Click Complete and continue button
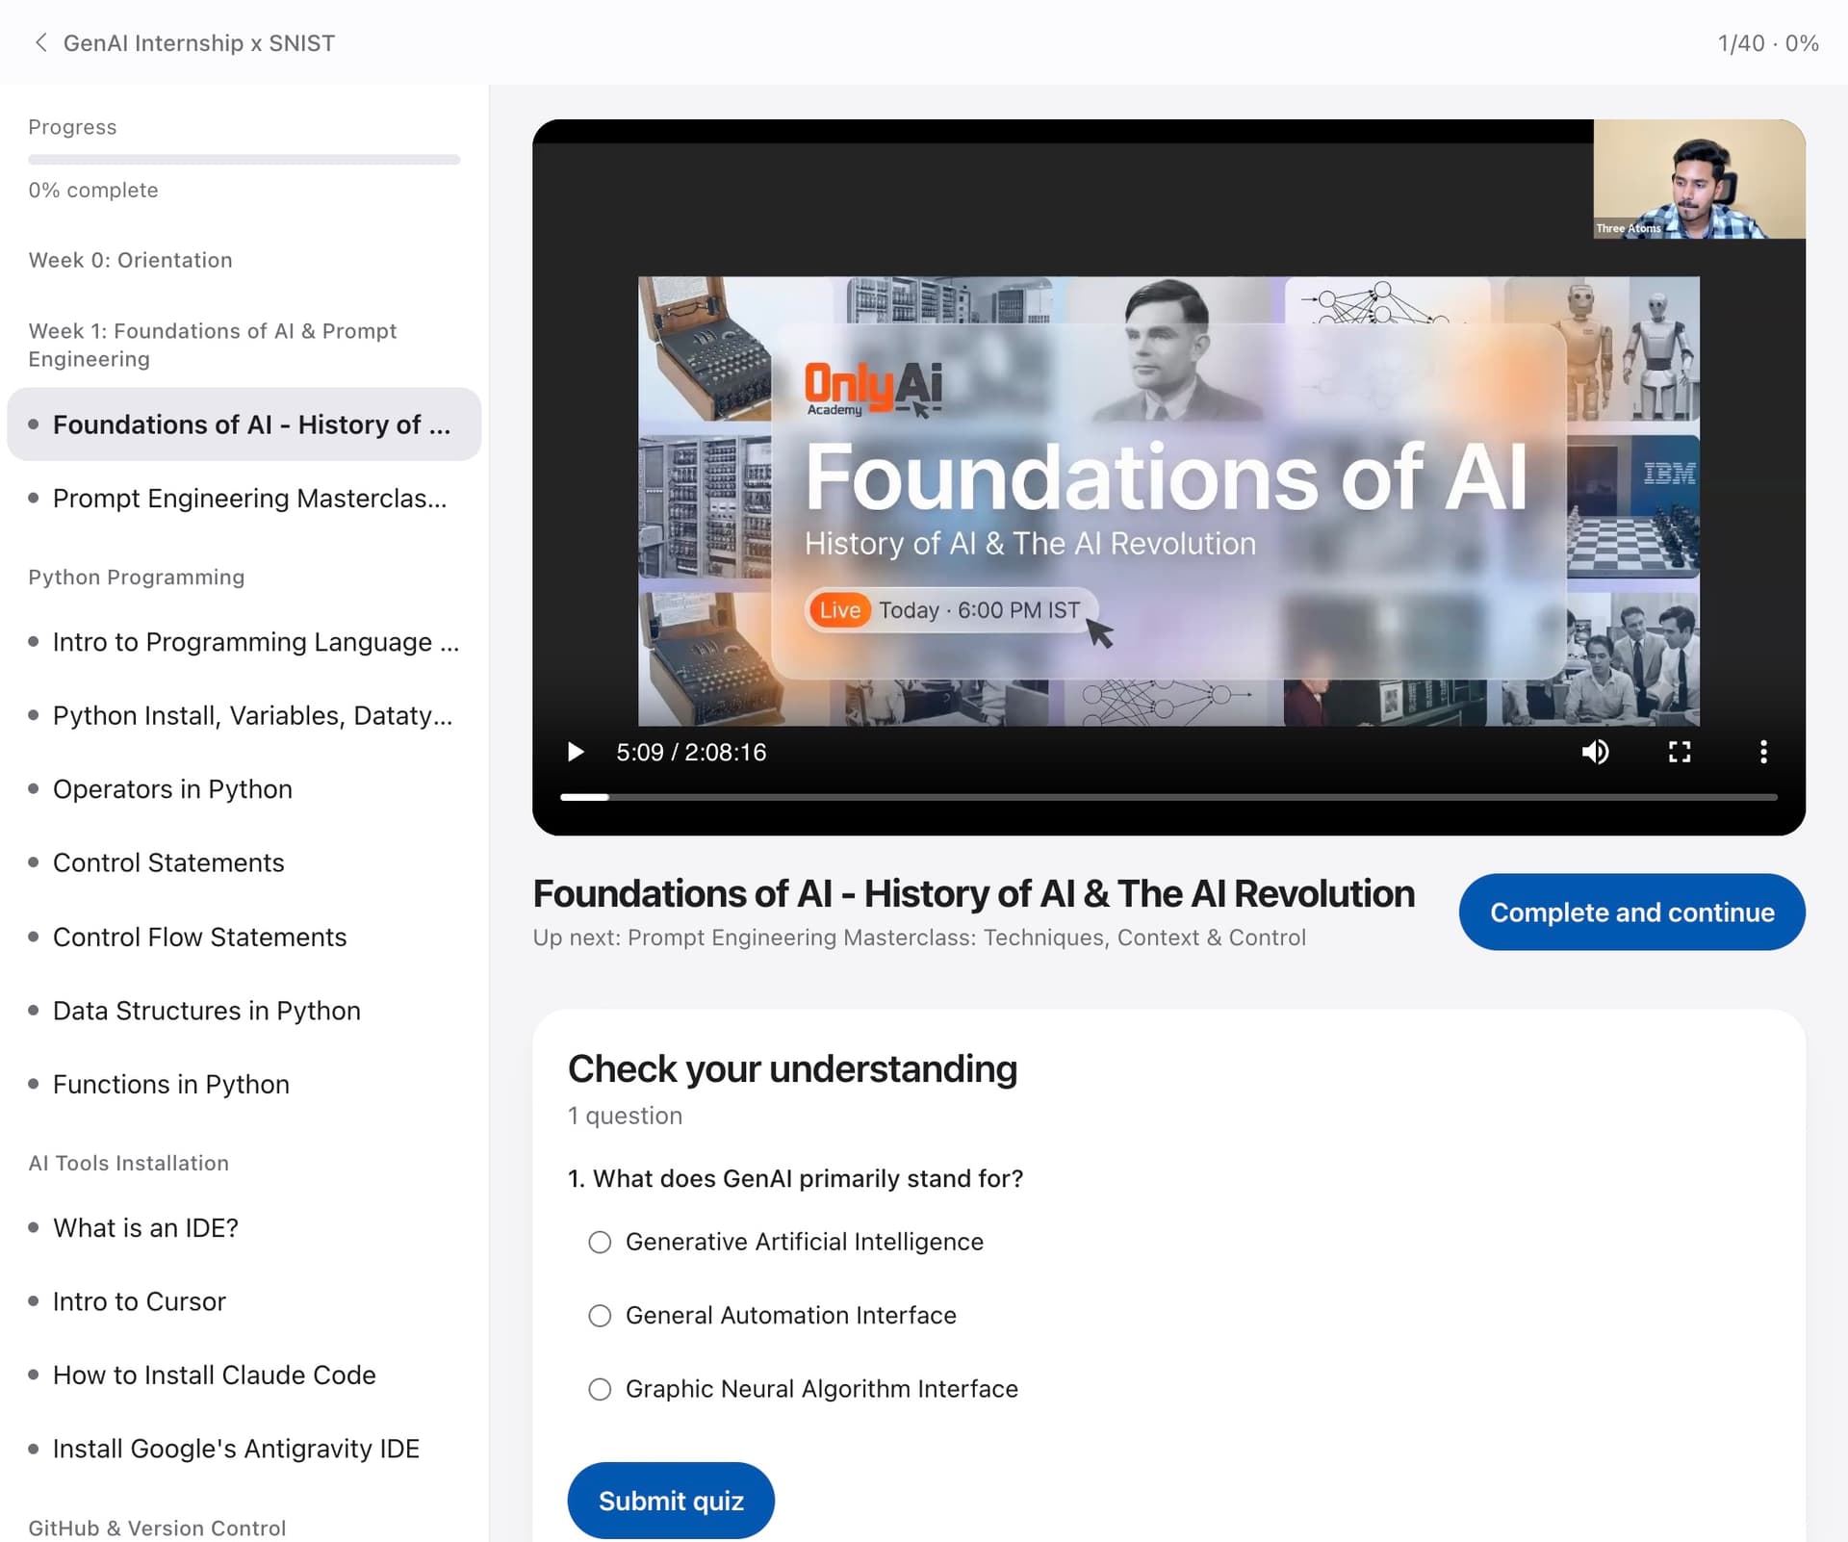Screen dimensions: 1848x1542 tap(1631, 912)
